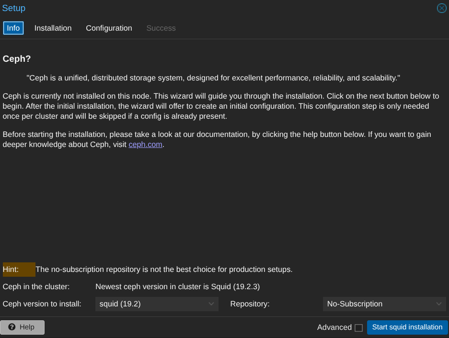This screenshot has height=338, width=449.
Task: Click the newest ceph version Squid (19.2.3) text
Action: (177, 287)
